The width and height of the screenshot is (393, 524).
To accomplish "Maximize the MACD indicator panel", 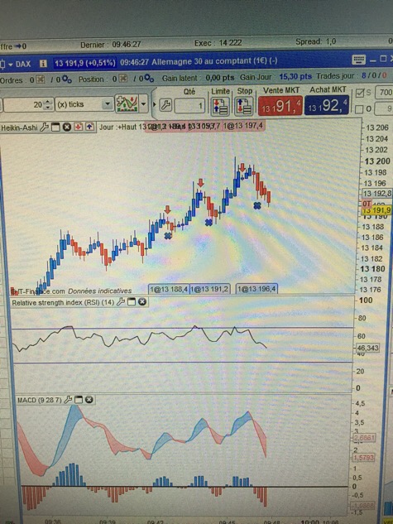I will (x=78, y=400).
